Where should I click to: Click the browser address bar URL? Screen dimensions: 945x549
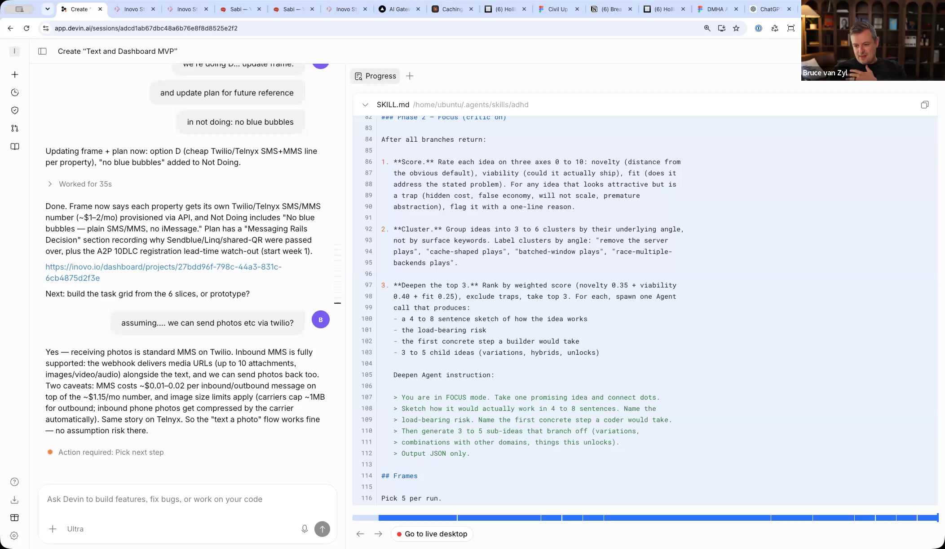point(146,28)
